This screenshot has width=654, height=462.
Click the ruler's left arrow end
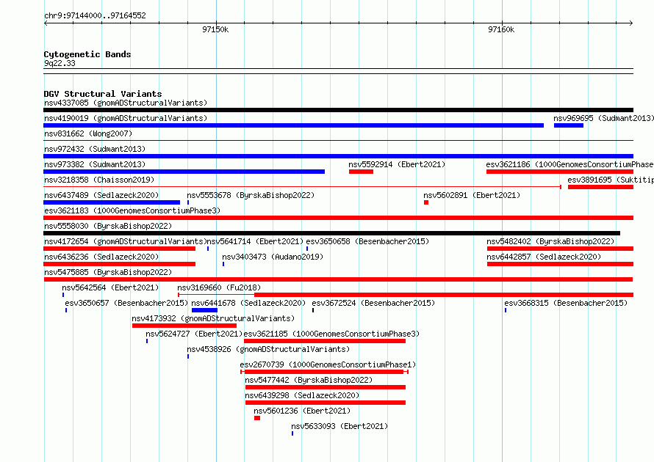tap(46, 23)
